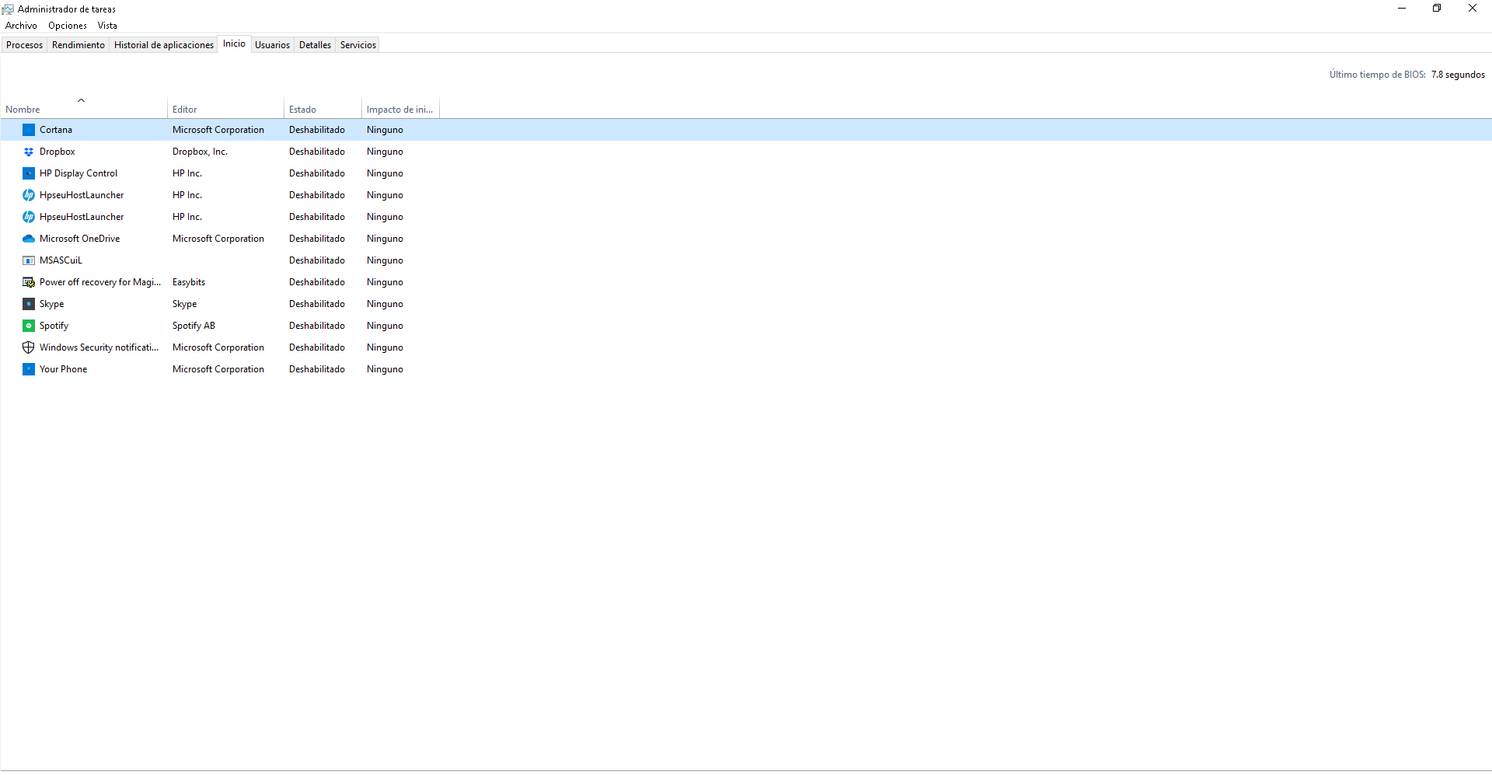
Task: Select the Spotify entry name
Action: [x=54, y=326]
